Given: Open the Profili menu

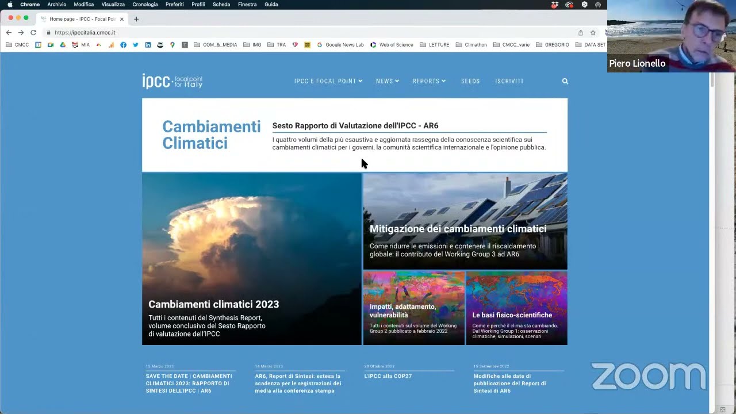Looking at the screenshot, I should (198, 4).
